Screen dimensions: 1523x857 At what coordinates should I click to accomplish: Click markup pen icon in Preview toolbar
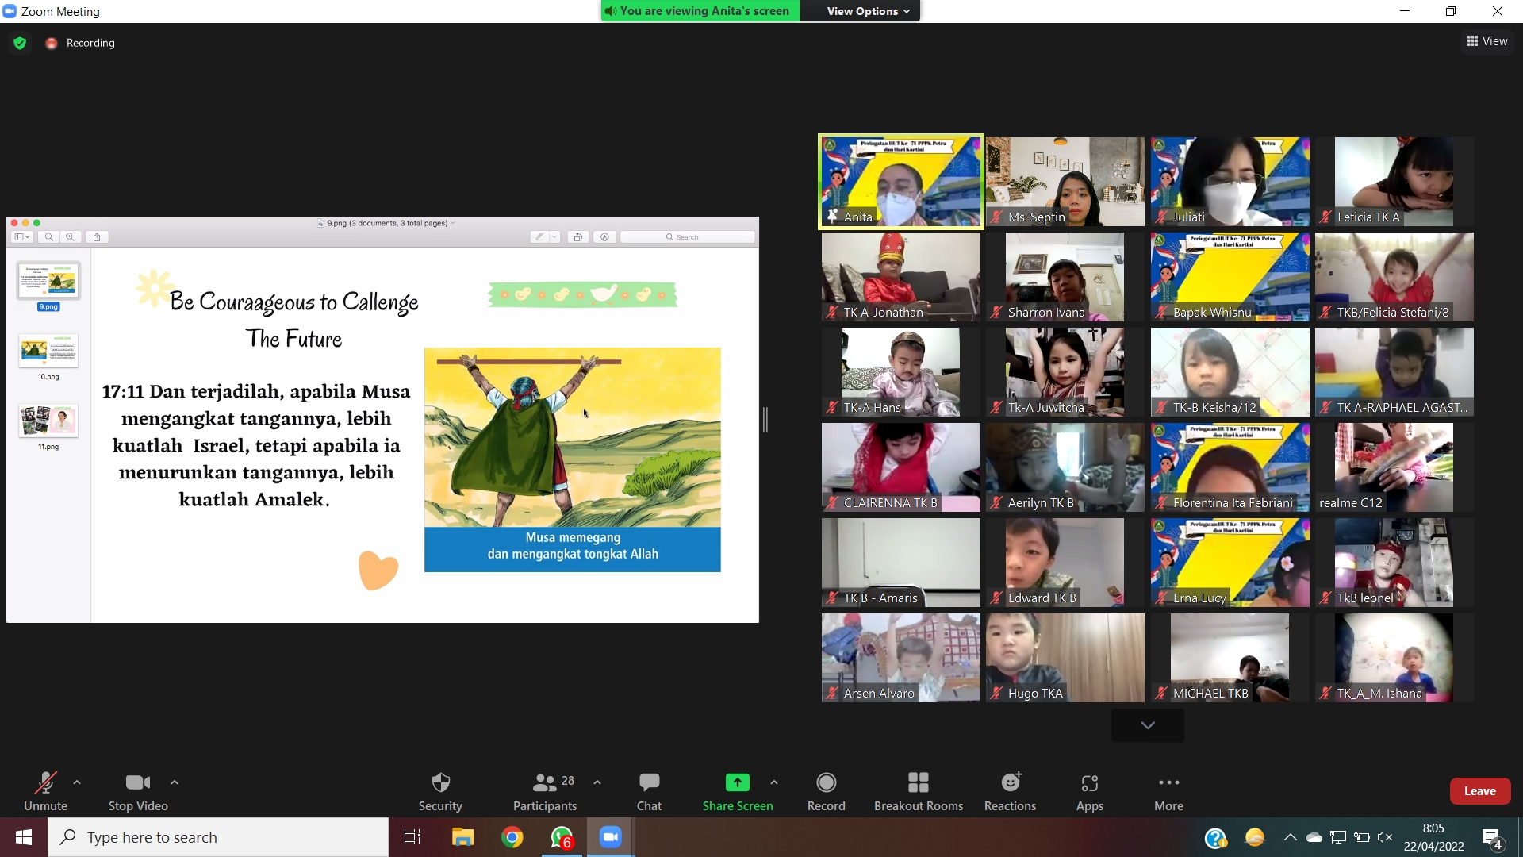pos(539,236)
